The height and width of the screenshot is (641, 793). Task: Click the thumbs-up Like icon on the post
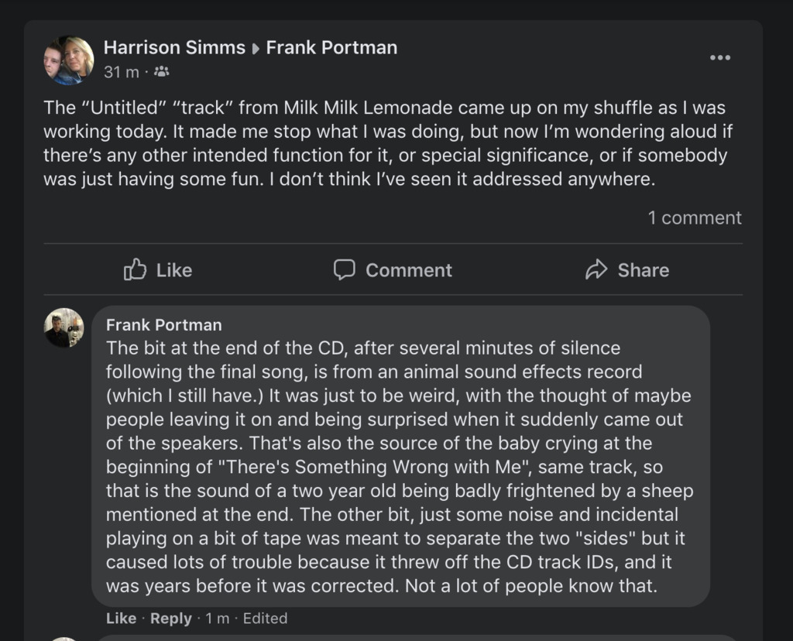point(136,269)
